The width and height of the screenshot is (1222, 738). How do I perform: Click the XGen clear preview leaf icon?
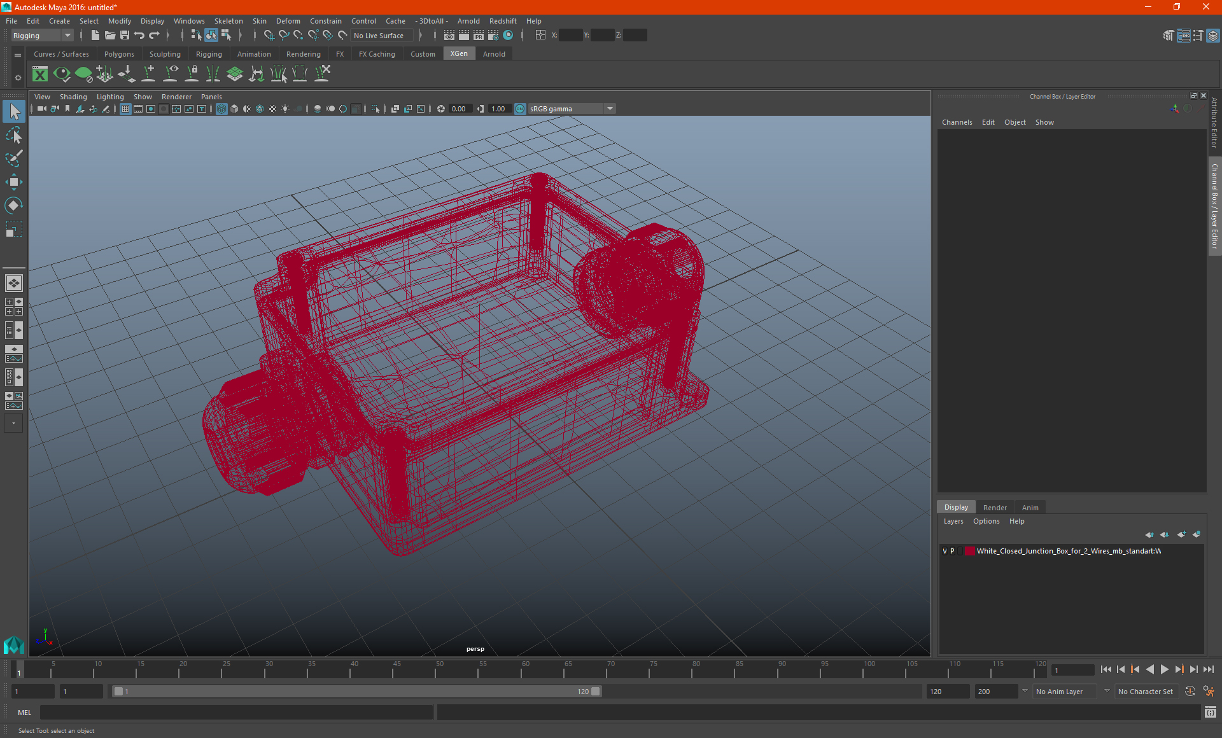tap(83, 74)
